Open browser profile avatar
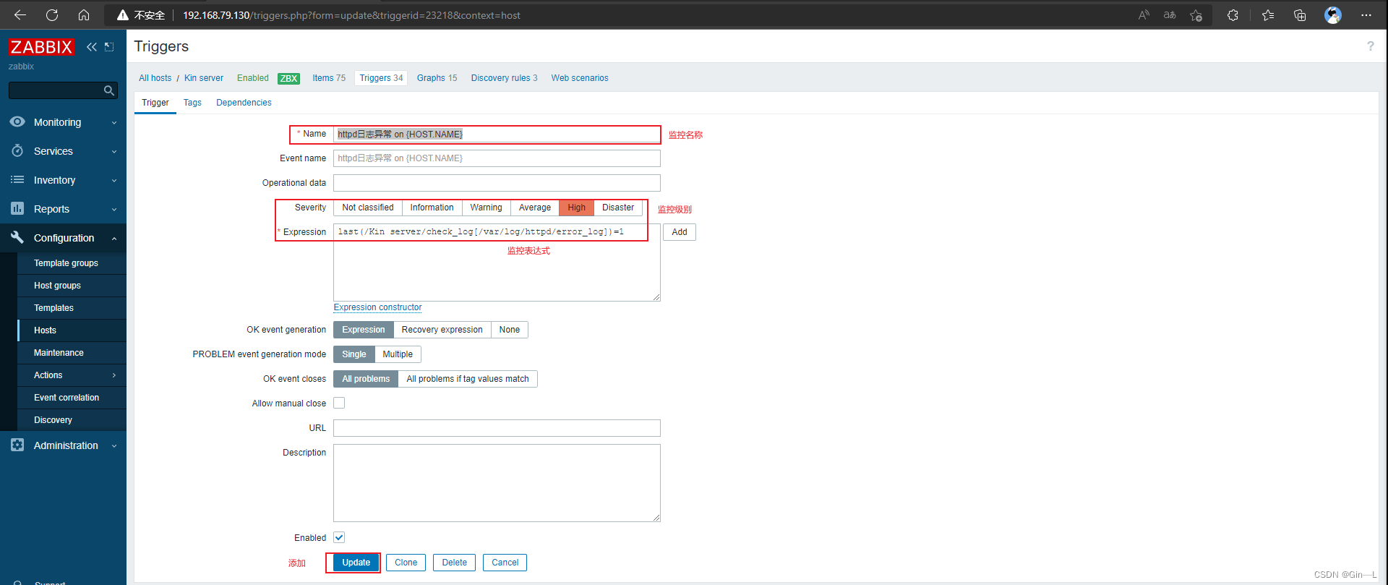This screenshot has height=585, width=1388. point(1333,15)
